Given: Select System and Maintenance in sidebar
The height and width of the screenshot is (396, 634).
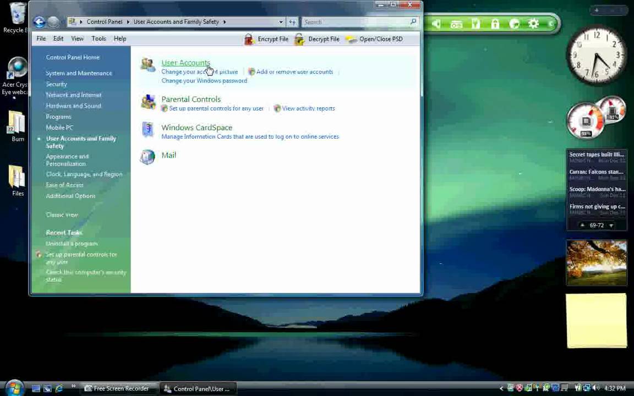Looking at the screenshot, I should (79, 73).
